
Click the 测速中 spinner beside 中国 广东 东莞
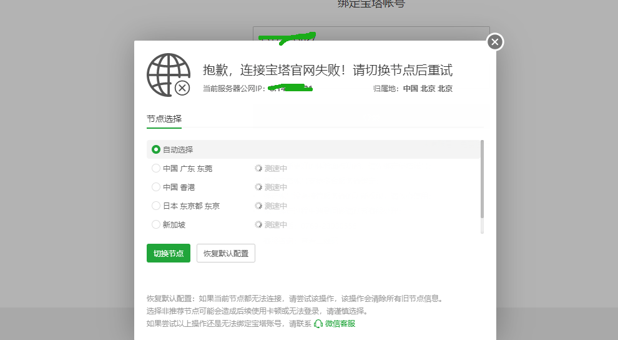click(x=258, y=168)
